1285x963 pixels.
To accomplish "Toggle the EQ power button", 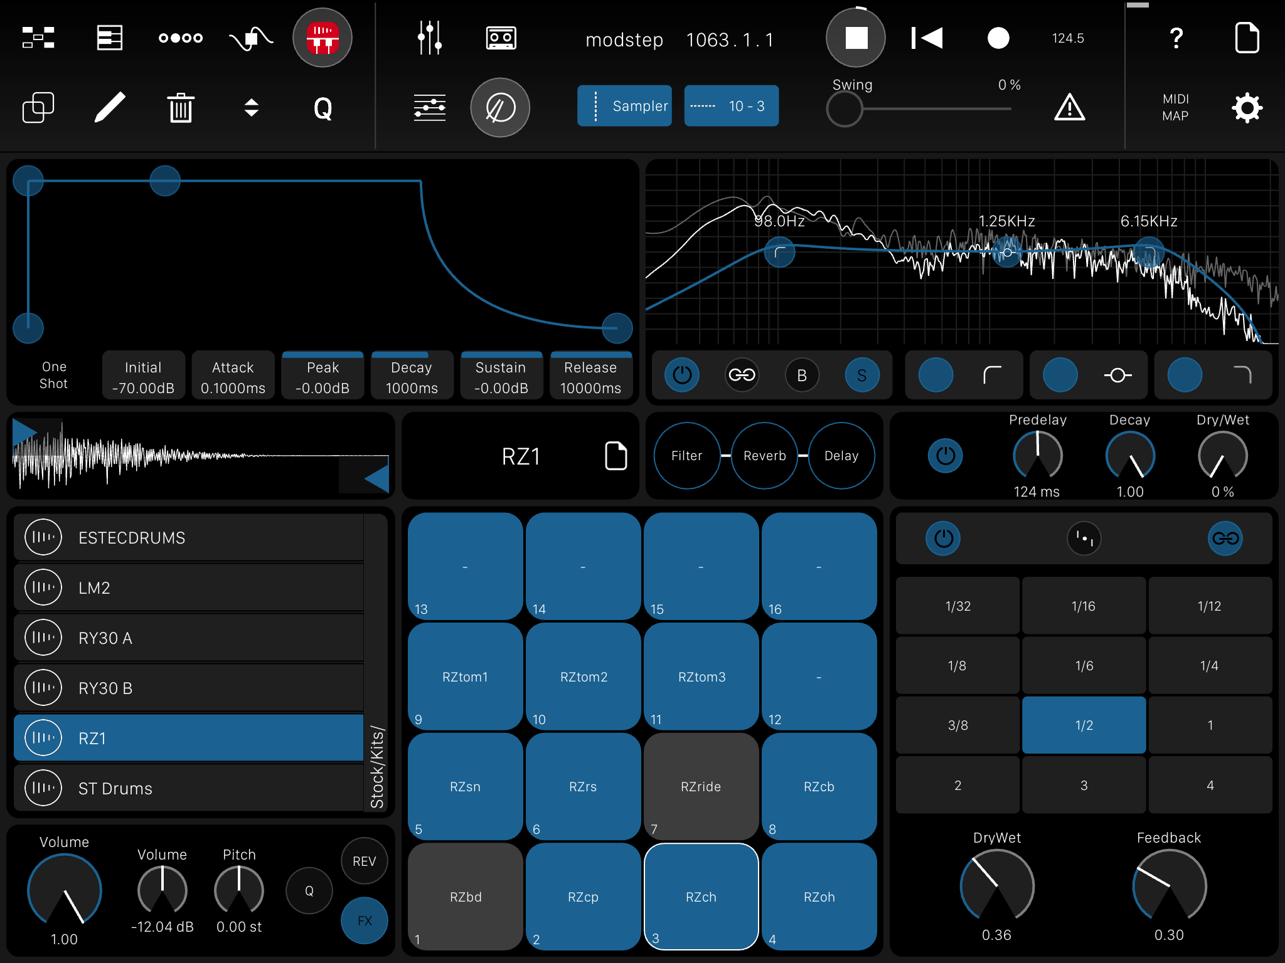I will [681, 375].
